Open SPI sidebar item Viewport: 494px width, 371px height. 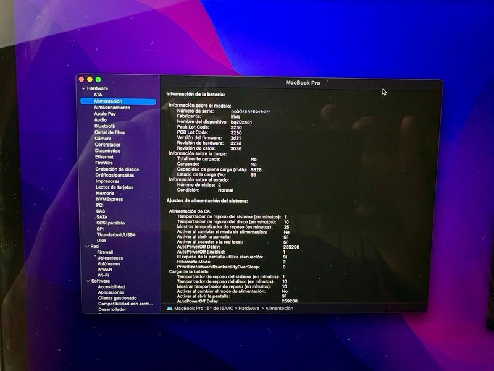pos(100,229)
